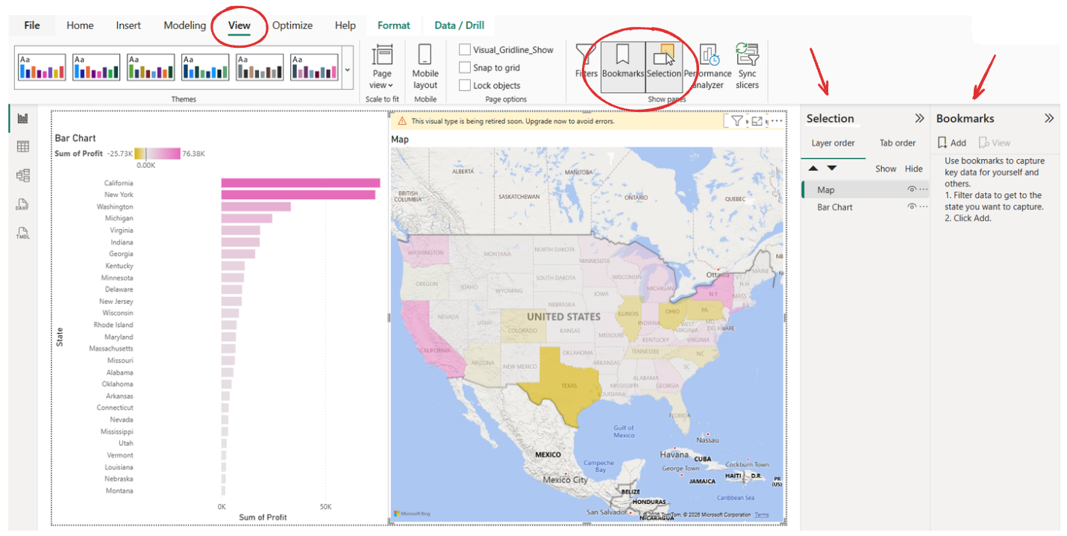
Task: Open the Performance analyzer pane
Action: pyautogui.click(x=707, y=66)
